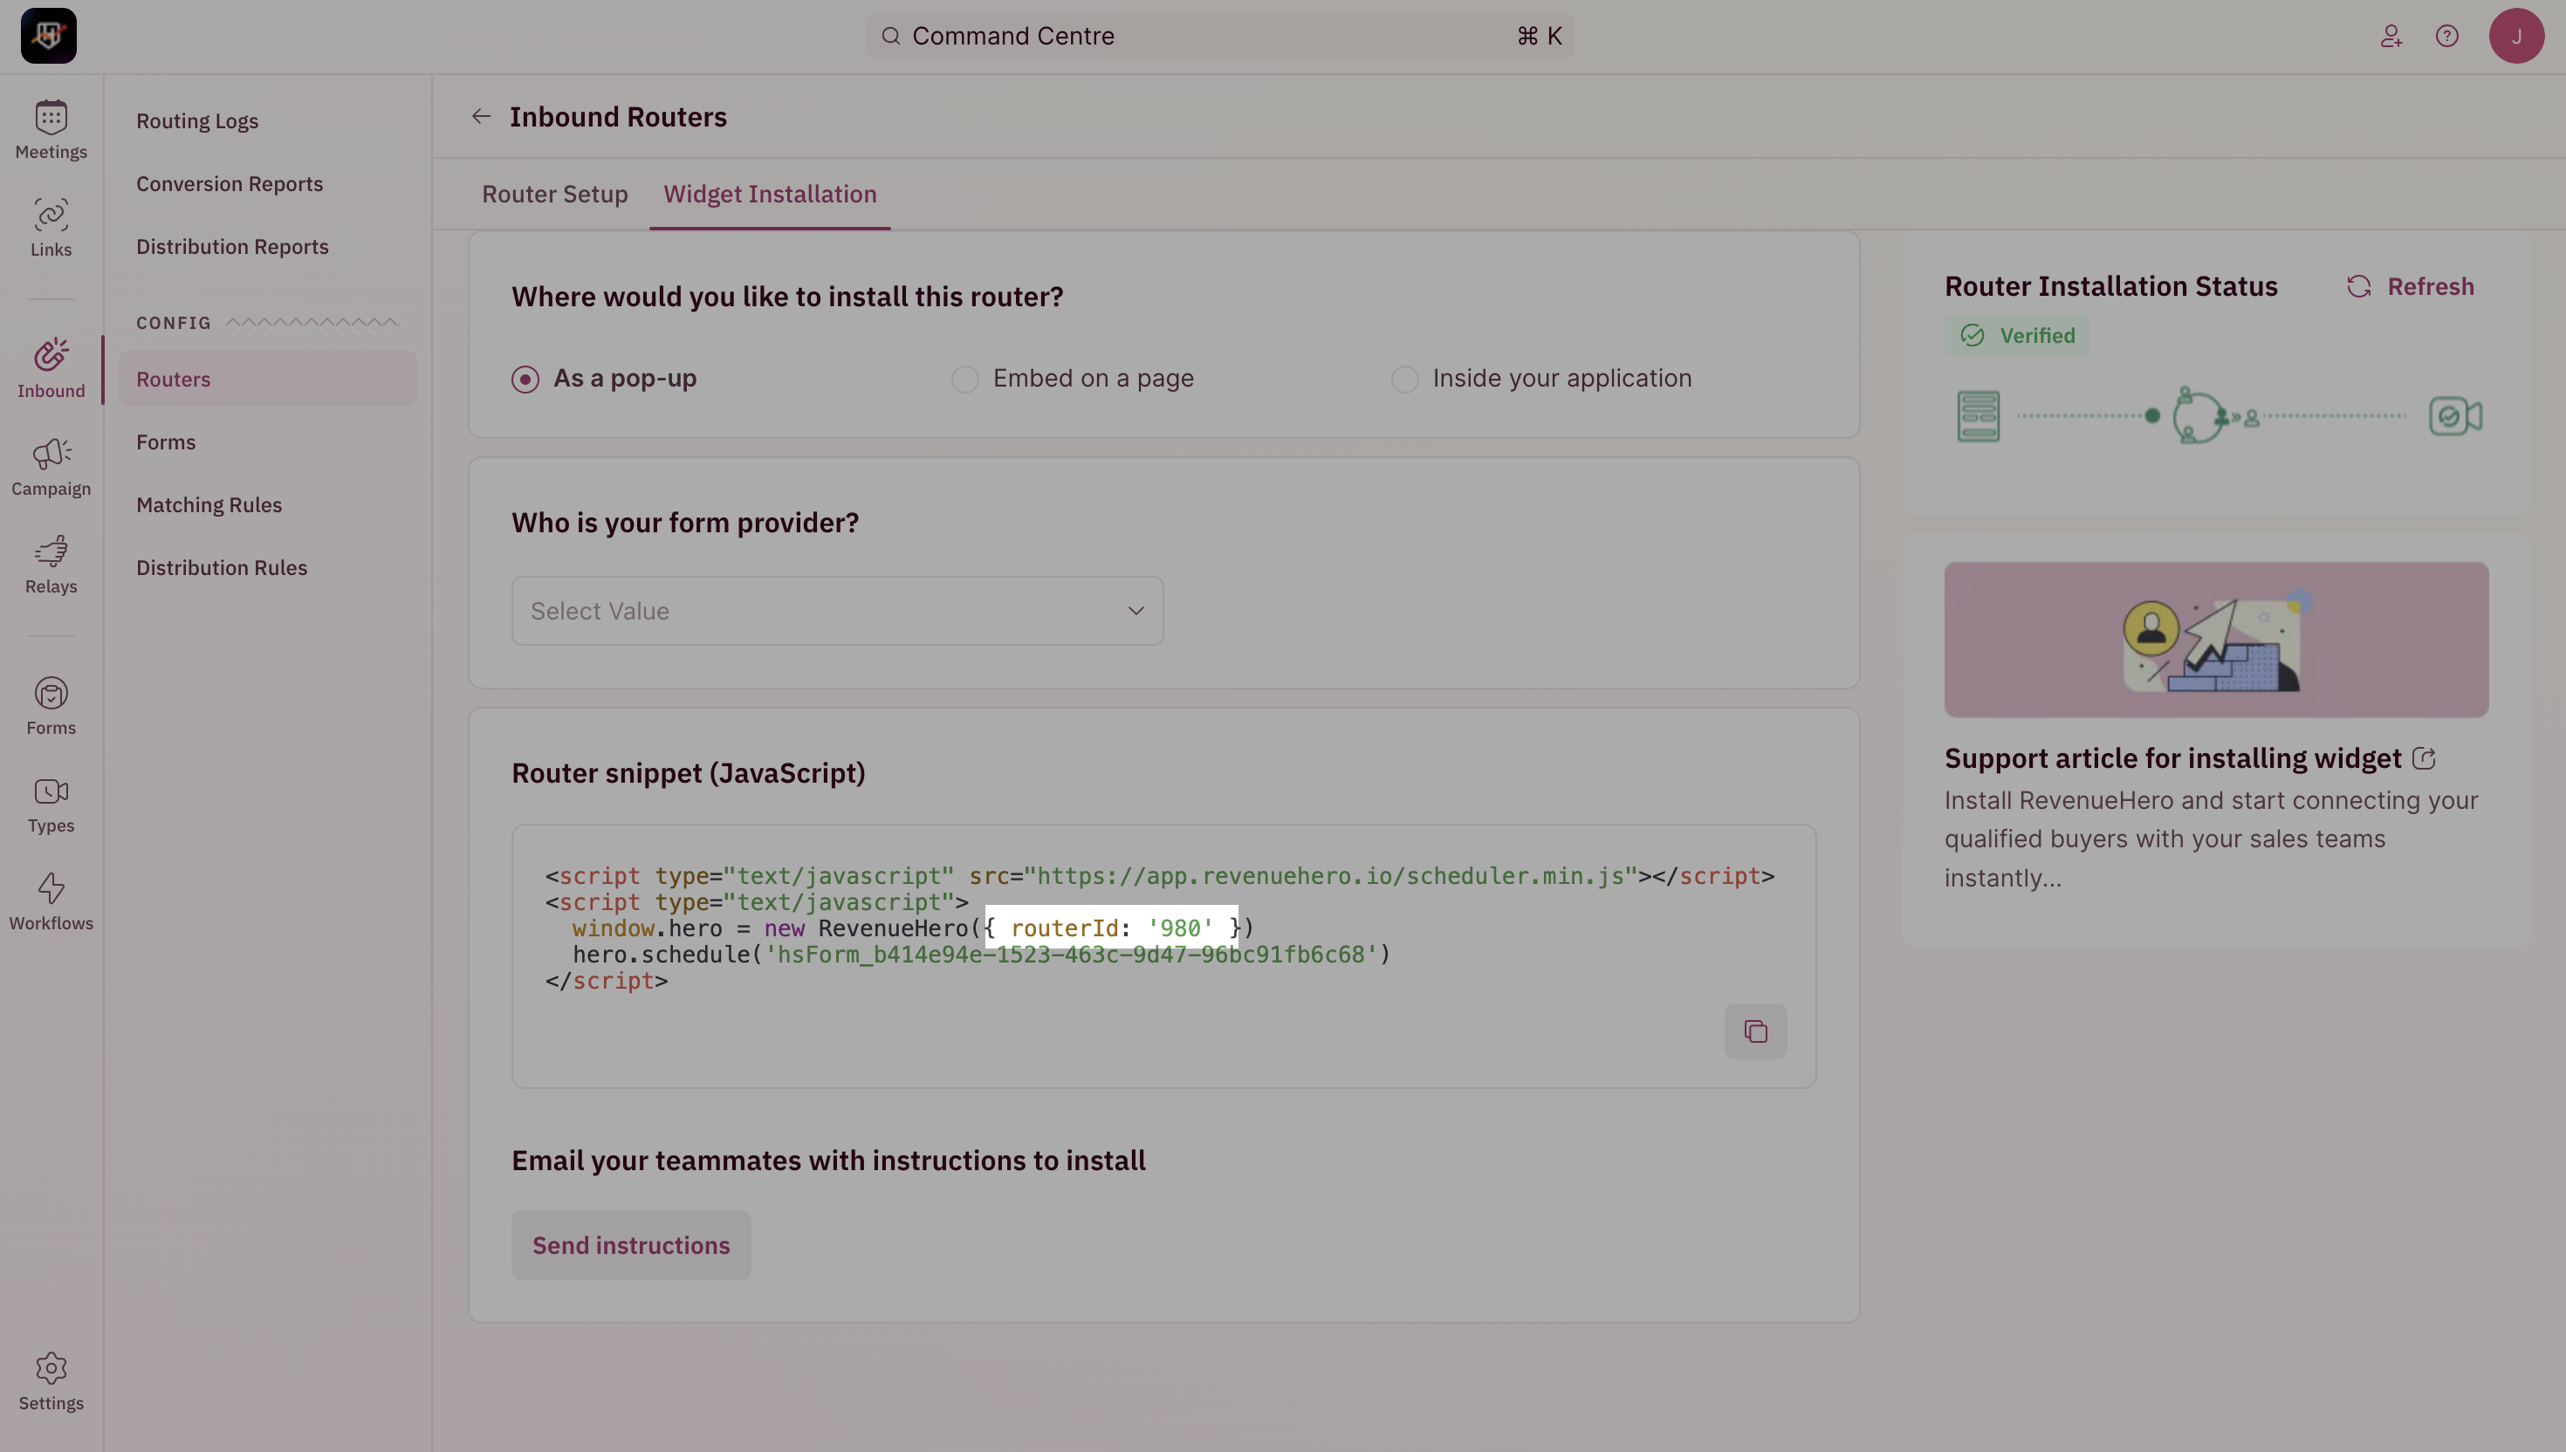Click the Verified status badge

pyautogui.click(x=2016, y=336)
